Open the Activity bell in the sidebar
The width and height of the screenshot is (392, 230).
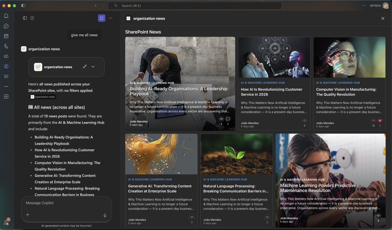(6, 16)
